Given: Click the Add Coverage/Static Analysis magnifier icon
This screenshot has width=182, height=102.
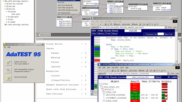Looking at the screenshot, I should tap(9, 70).
